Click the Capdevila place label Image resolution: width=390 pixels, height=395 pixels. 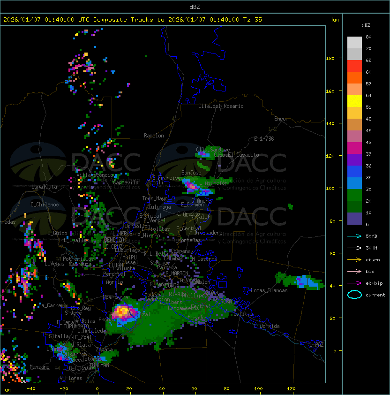coord(126,182)
